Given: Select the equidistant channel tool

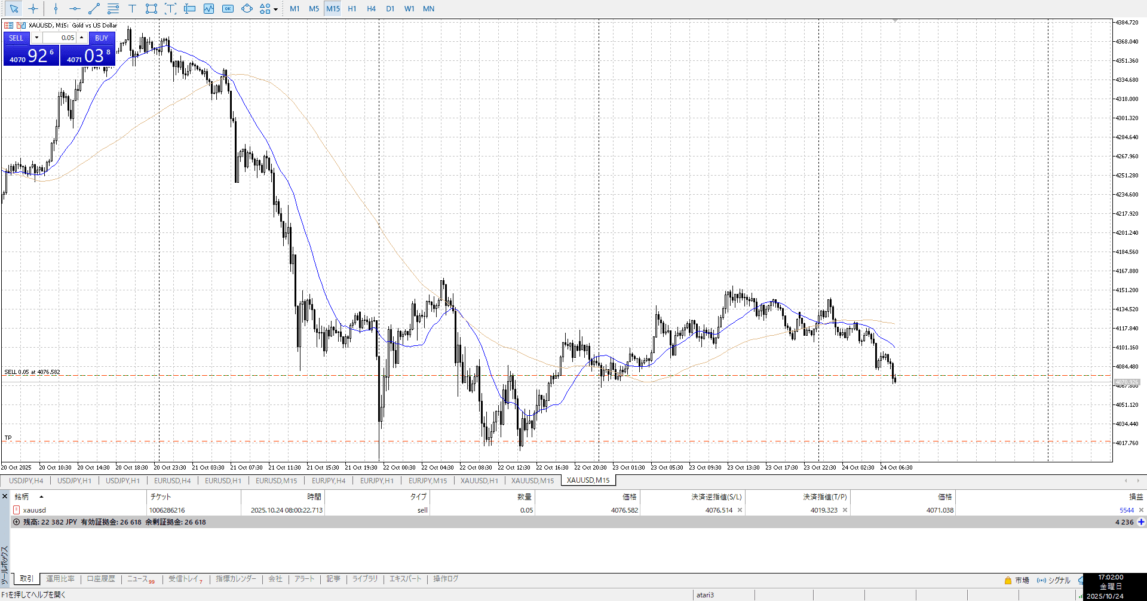Looking at the screenshot, I should pos(113,8).
